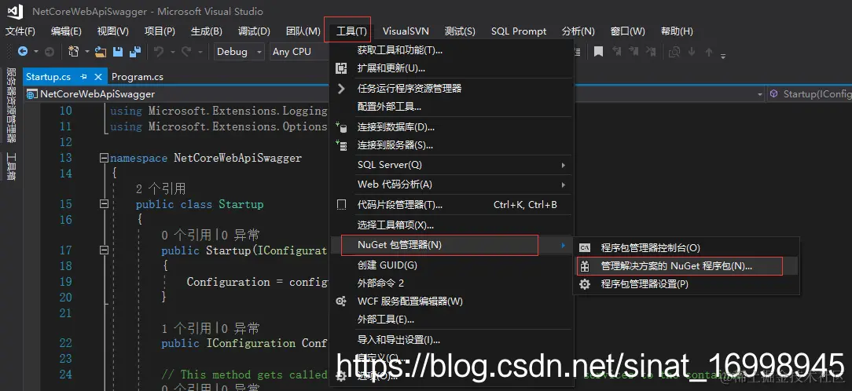Click the Navigate Backward arrow icon
Screen dimensions: 852x391
(x=23, y=52)
